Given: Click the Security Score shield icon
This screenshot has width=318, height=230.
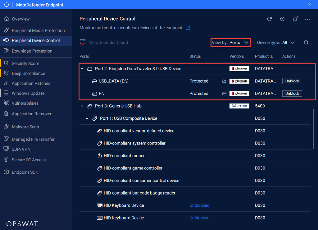Looking at the screenshot, I should 6,63.
